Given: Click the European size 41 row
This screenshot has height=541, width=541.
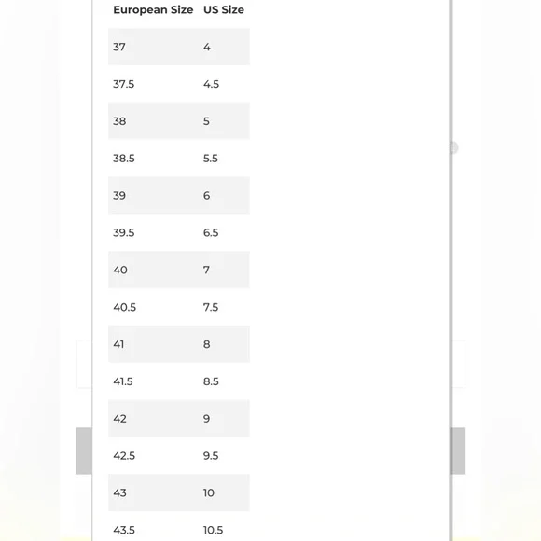Looking at the screenshot, I should pos(179,344).
